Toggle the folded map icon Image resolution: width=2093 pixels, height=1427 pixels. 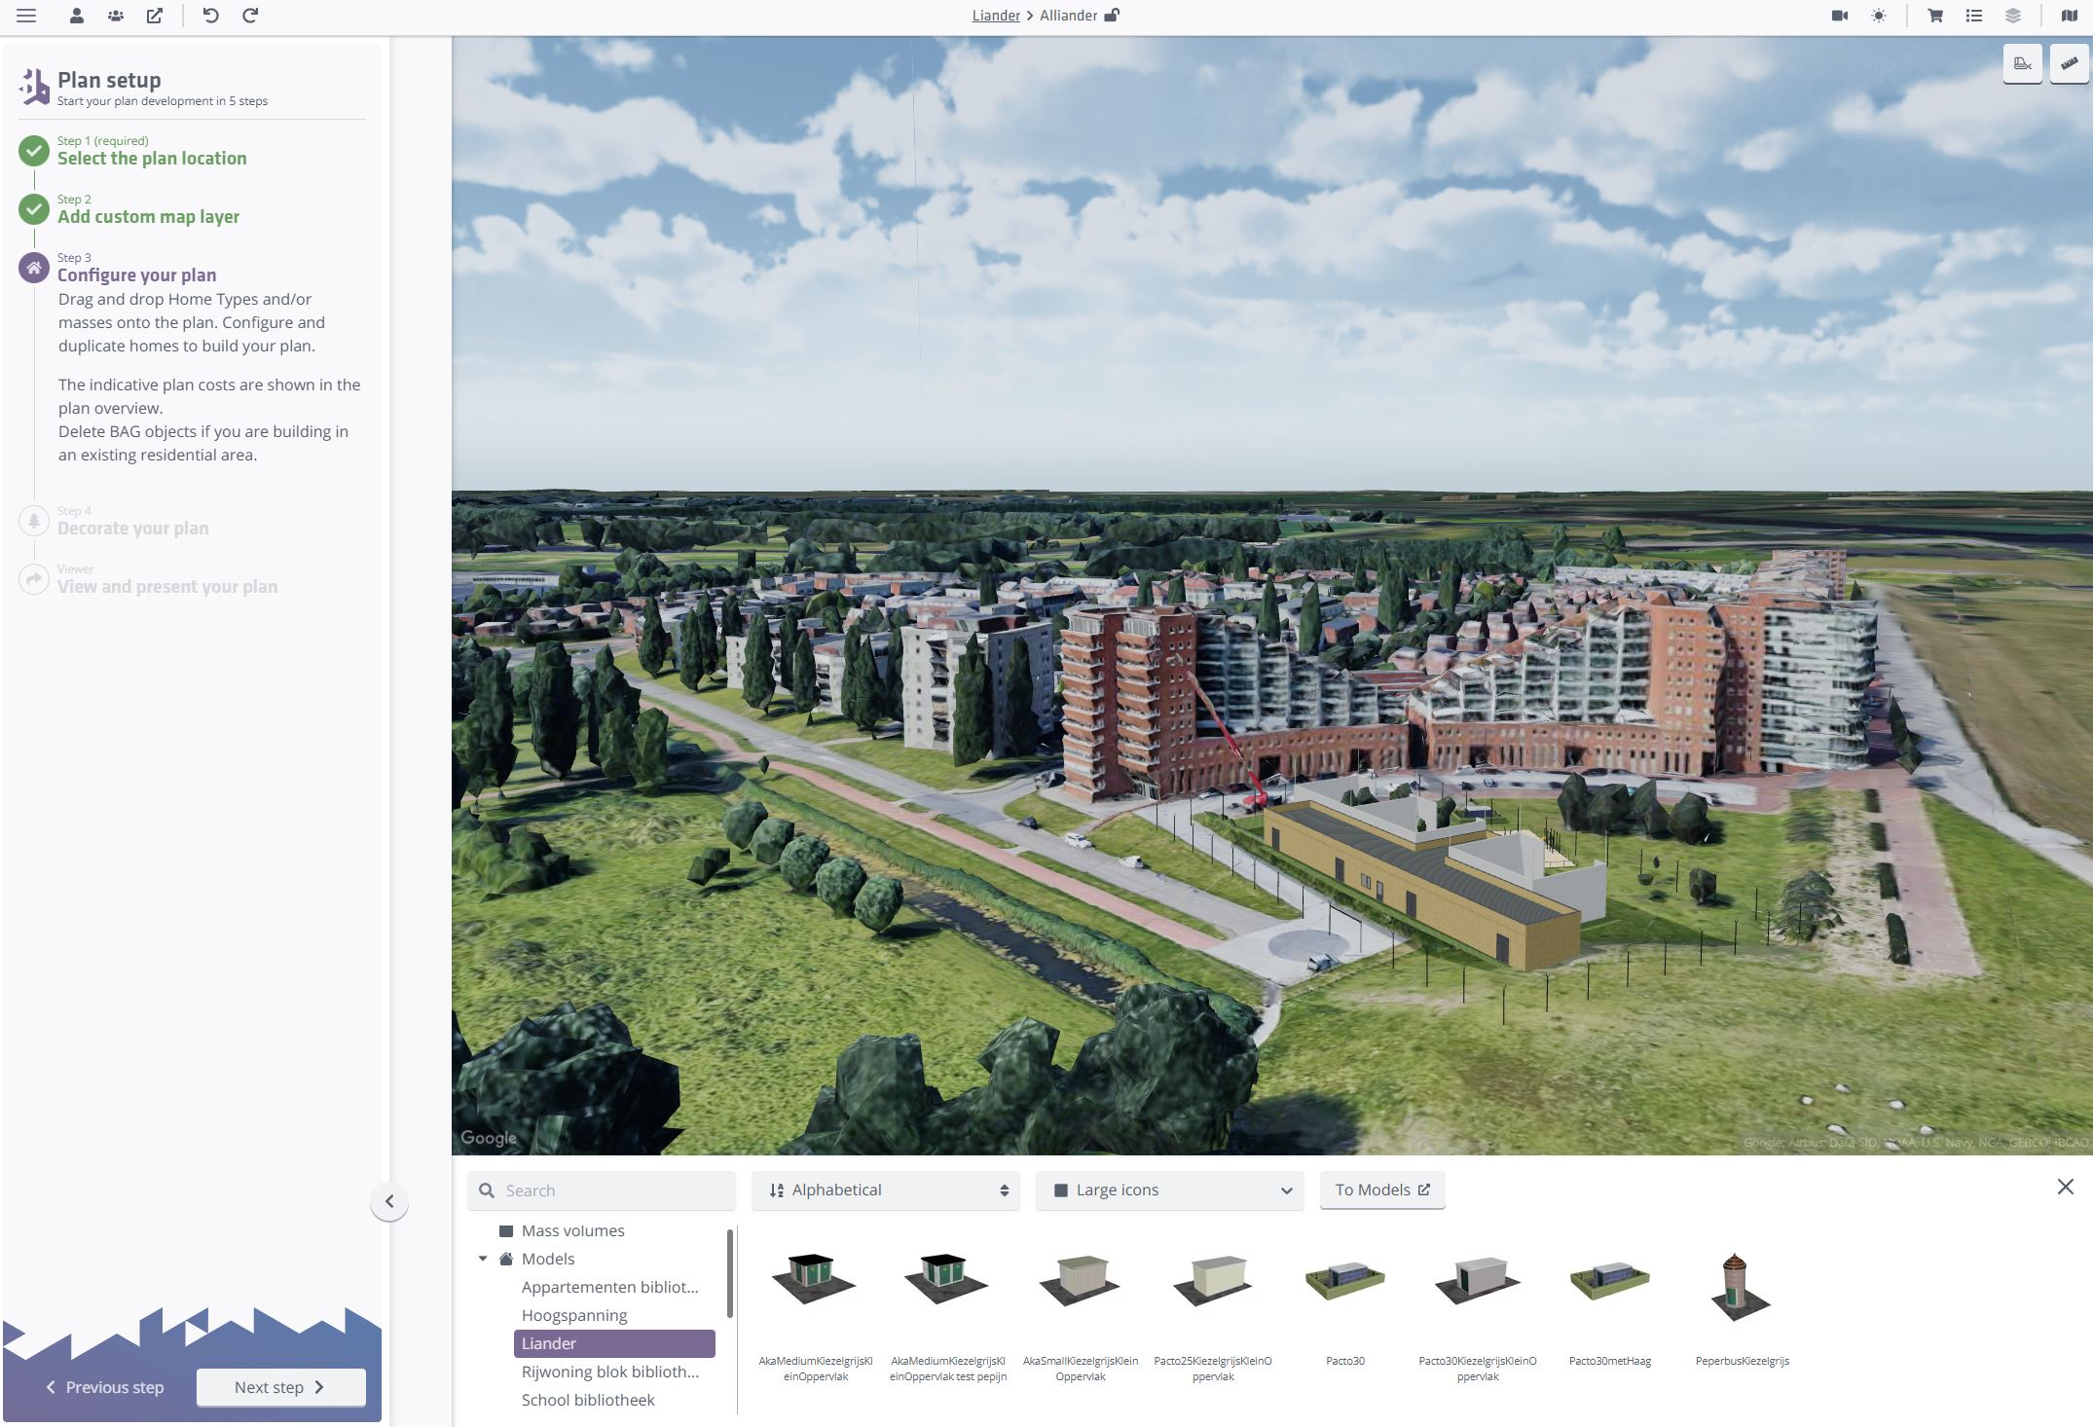(x=2069, y=16)
